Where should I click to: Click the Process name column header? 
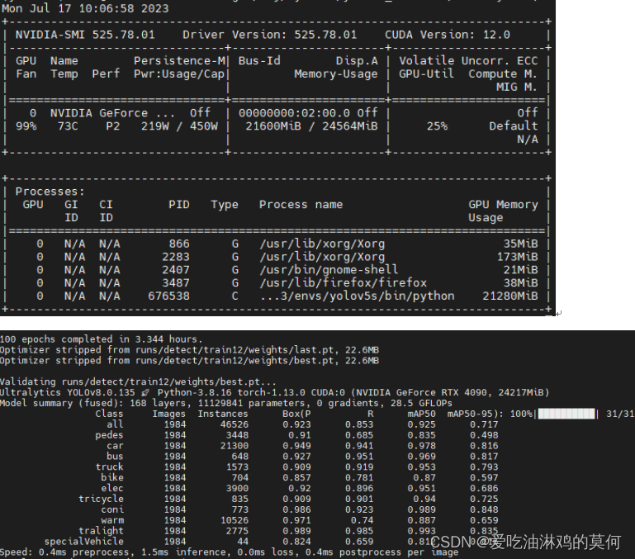[301, 205]
